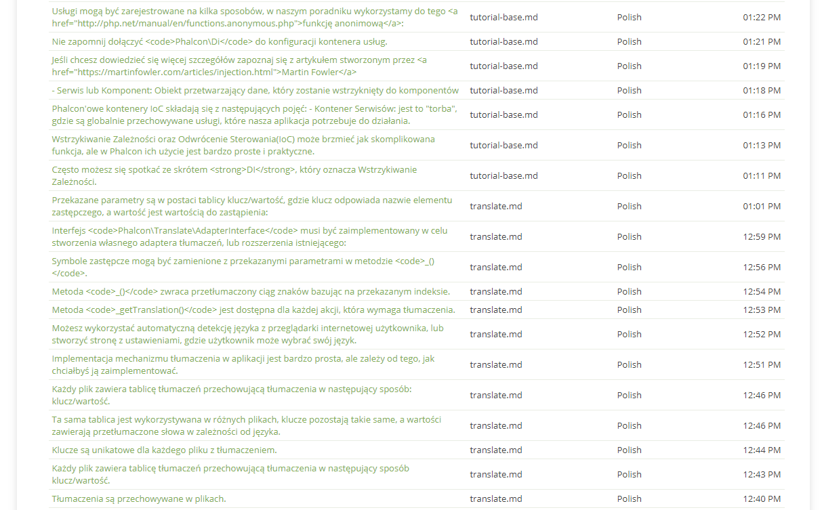Click tutorial-base.md file name at 01:22 PM row
Screen dimensions: 822x510
504,17
